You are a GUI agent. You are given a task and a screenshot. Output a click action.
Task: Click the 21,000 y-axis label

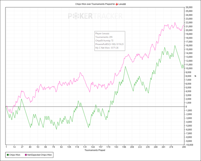click(189, 26)
